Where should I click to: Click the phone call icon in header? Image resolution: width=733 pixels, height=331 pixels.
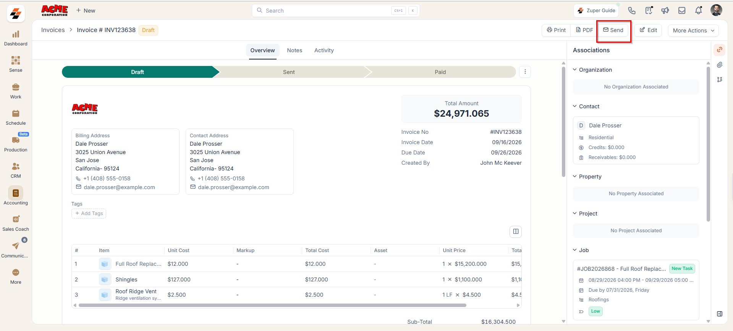632,11
